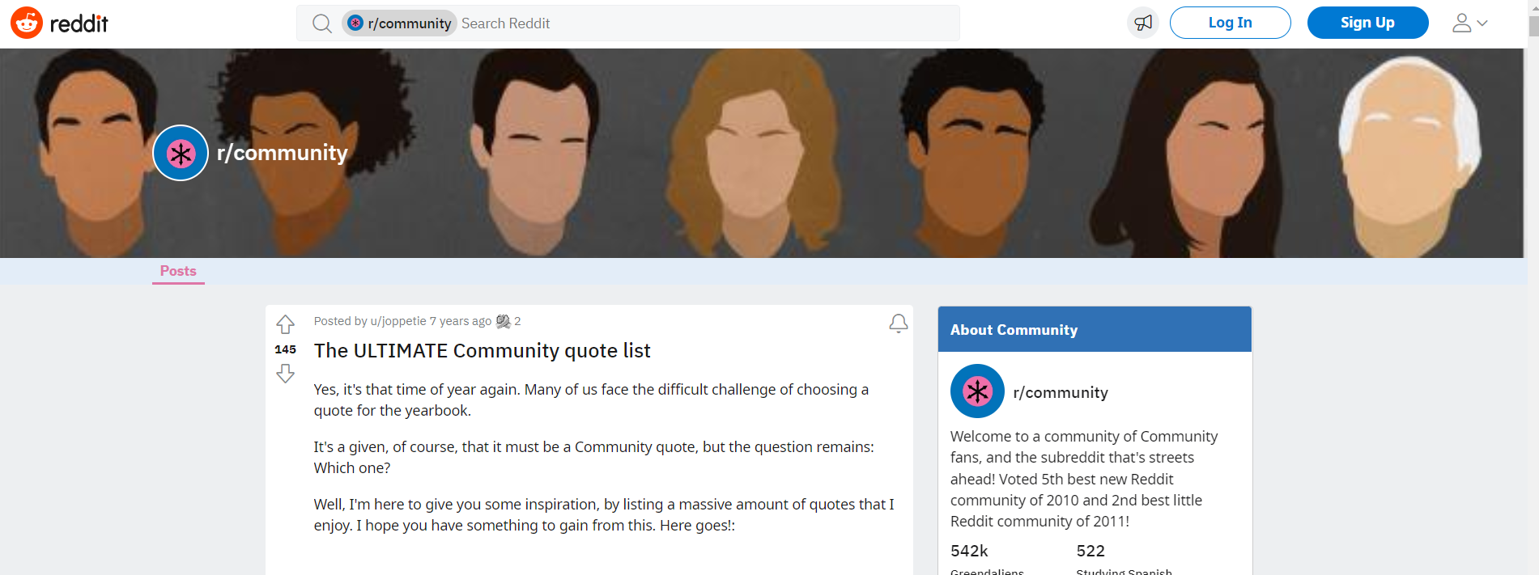Click the 522 online count
Image resolution: width=1539 pixels, height=575 pixels.
[x=1090, y=551]
